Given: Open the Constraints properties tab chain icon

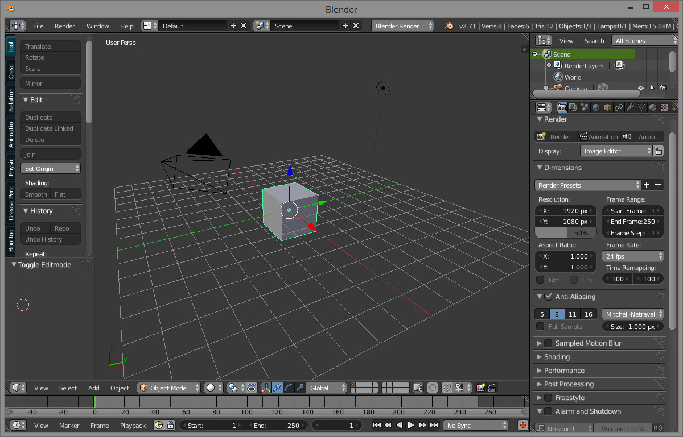Looking at the screenshot, I should point(619,107).
